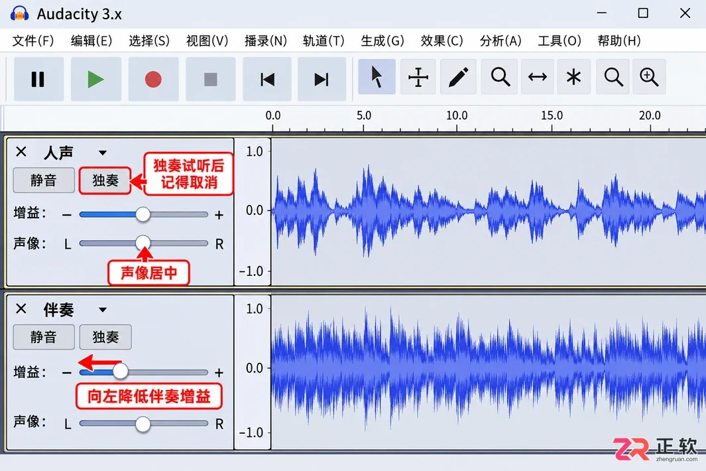Click the 人声 track name label

pyautogui.click(x=58, y=153)
